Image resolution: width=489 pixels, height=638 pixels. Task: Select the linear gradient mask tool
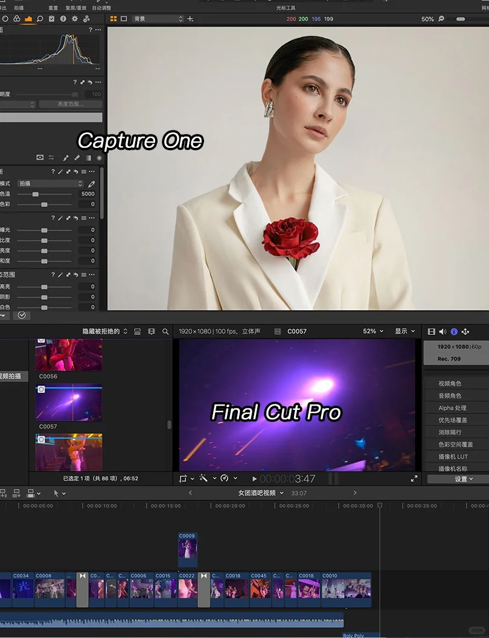tap(88, 158)
